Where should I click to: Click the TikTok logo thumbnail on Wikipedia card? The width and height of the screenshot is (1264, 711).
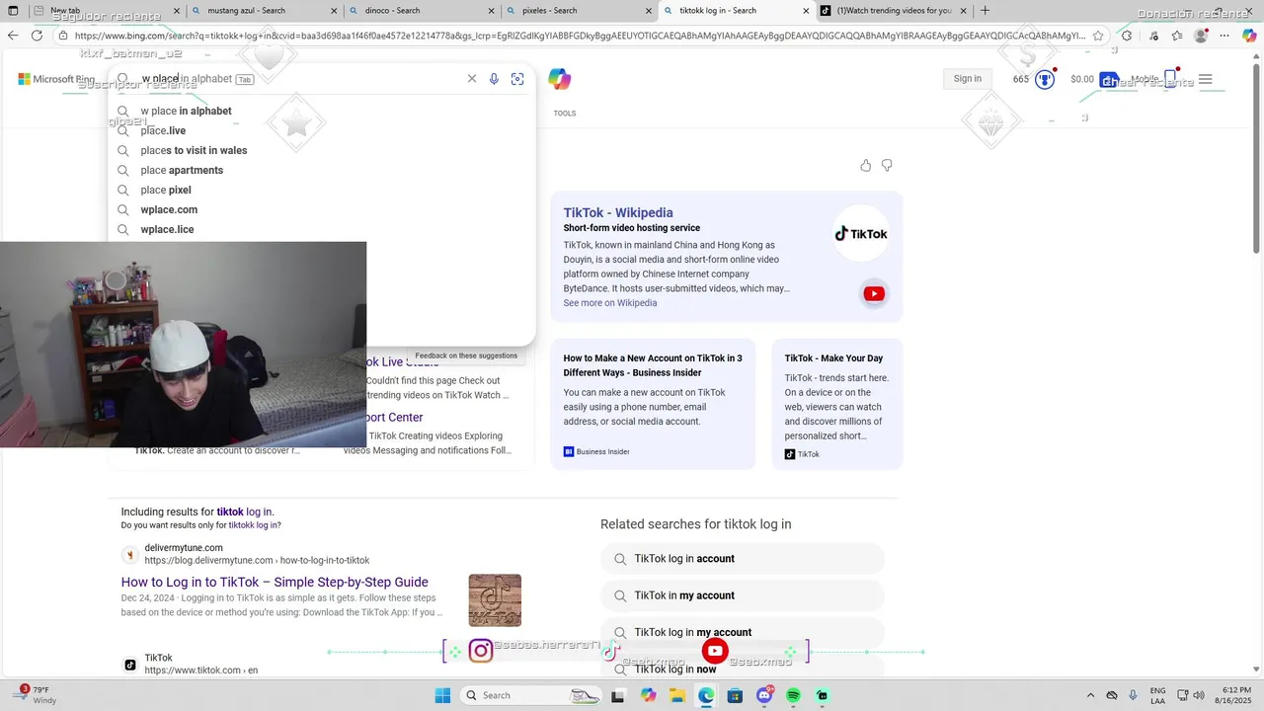click(x=861, y=234)
